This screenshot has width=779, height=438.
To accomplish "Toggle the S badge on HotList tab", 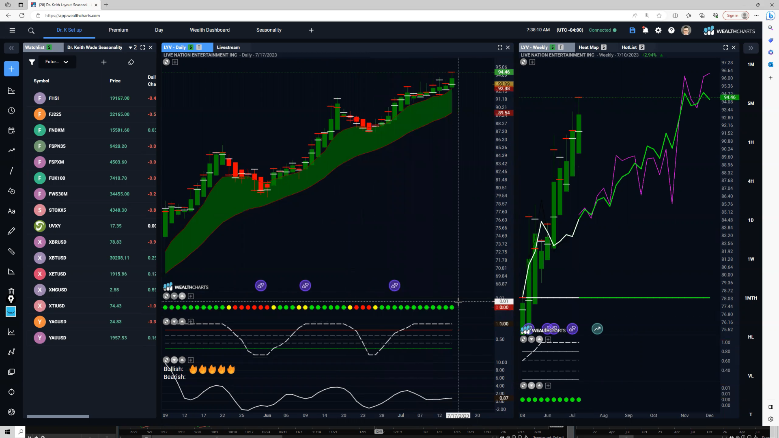I will 641,47.
